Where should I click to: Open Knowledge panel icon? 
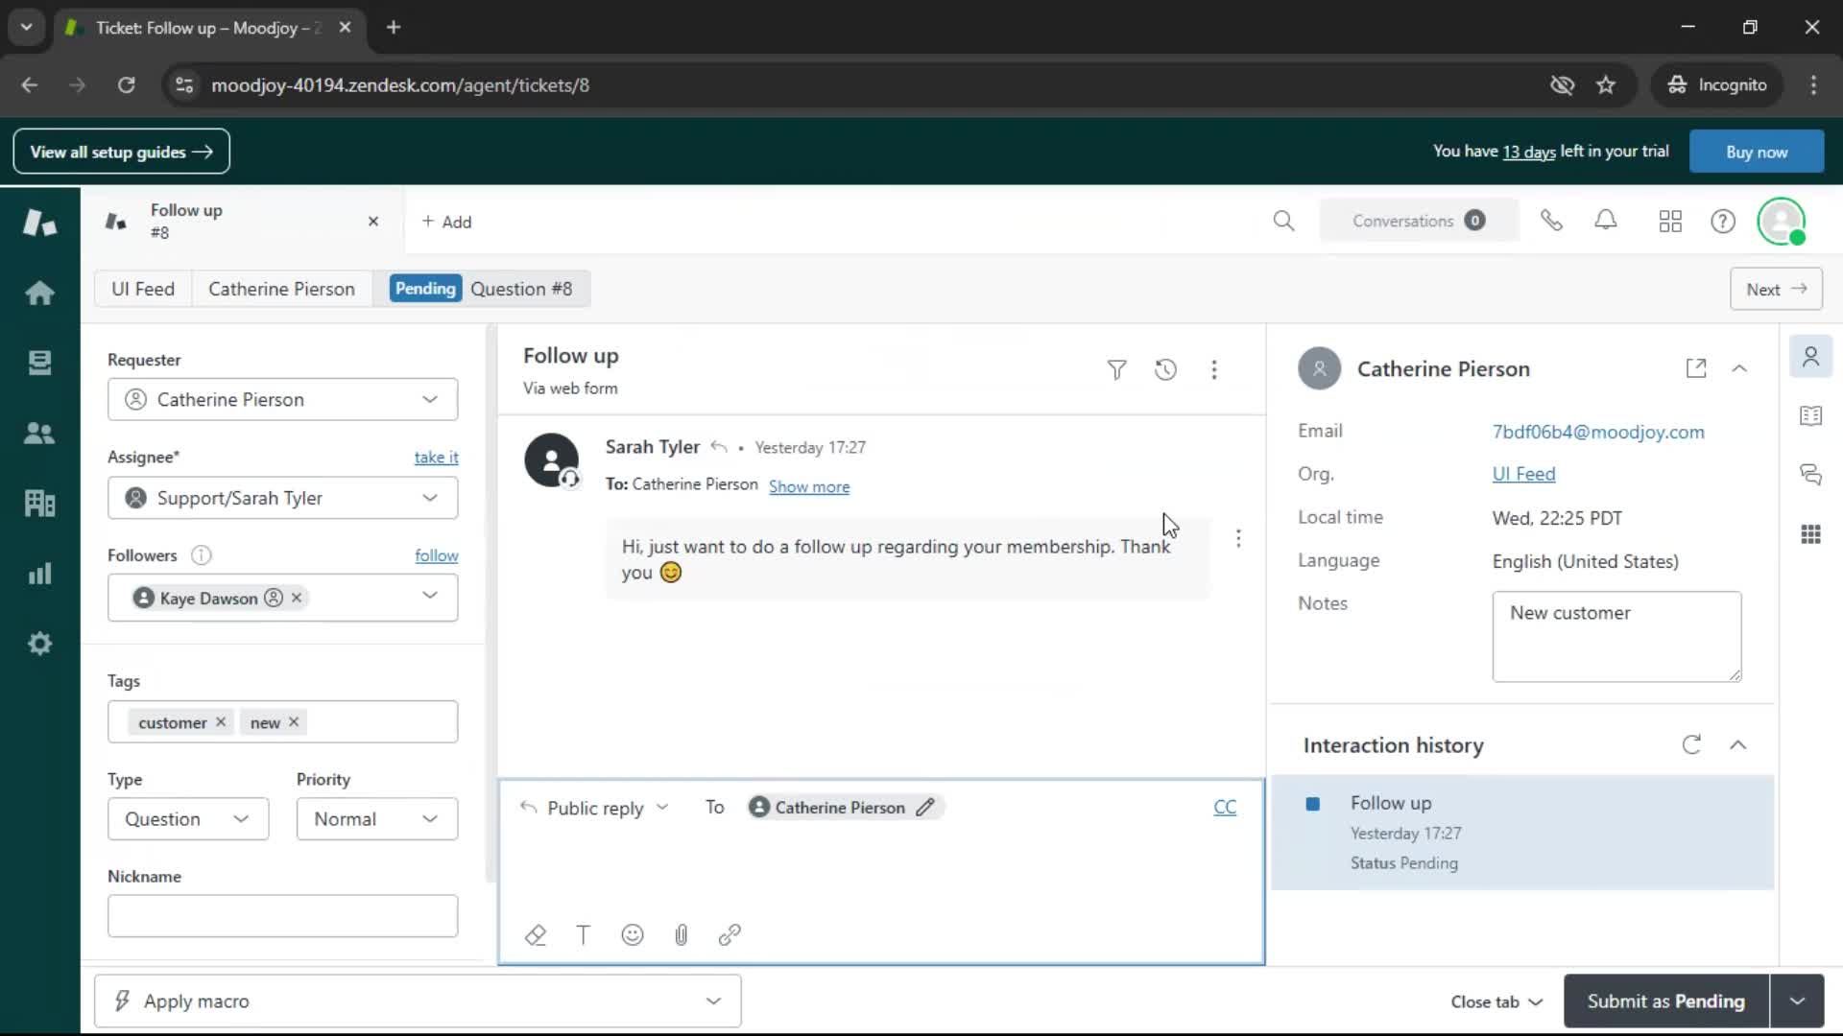tap(1810, 415)
